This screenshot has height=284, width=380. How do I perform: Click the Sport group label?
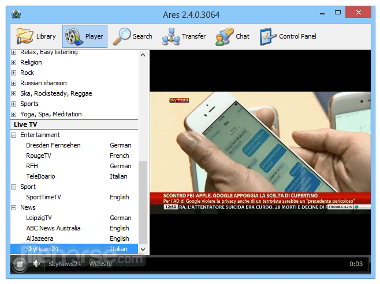tap(28, 187)
